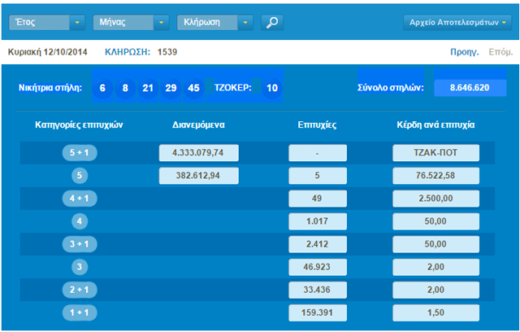
Task: Open the Έτος year dropdown
Action: (x=45, y=23)
